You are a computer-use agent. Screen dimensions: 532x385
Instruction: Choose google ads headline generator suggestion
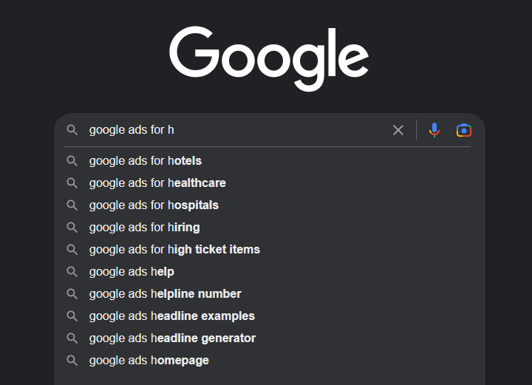[x=270, y=338]
